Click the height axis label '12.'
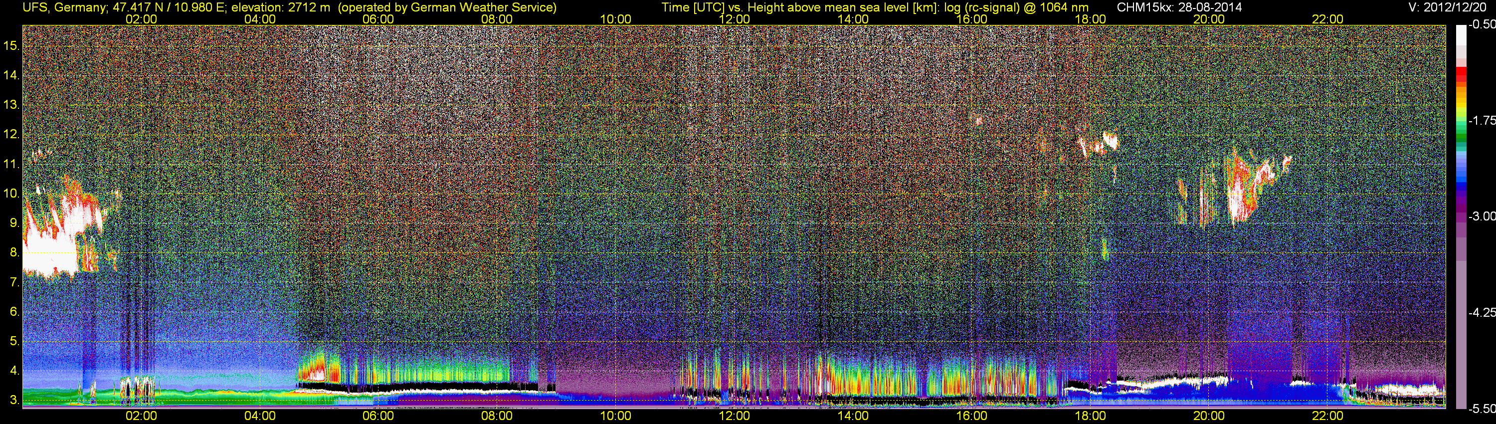Image resolution: width=1496 pixels, height=424 pixels. click(11, 134)
